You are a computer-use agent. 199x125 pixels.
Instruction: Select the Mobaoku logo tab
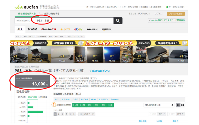point(65,30)
